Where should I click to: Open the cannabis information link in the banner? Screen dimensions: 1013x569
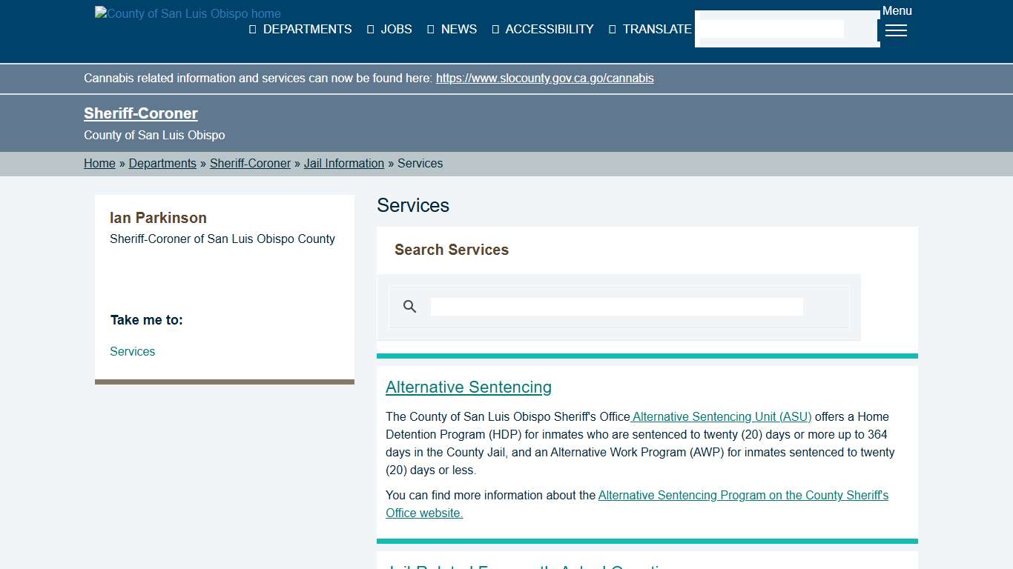coord(545,78)
